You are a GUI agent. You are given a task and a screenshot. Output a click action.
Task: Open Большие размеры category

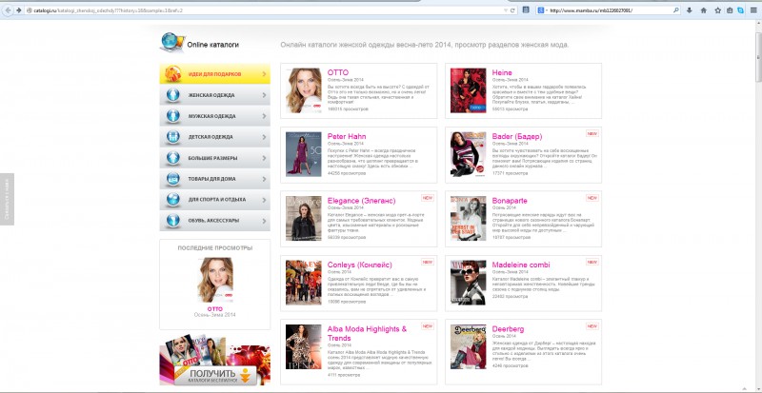coord(215,158)
